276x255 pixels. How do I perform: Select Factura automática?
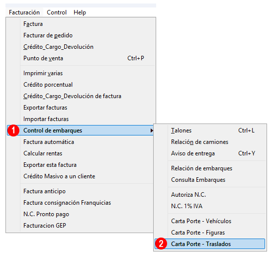[x=81, y=142]
